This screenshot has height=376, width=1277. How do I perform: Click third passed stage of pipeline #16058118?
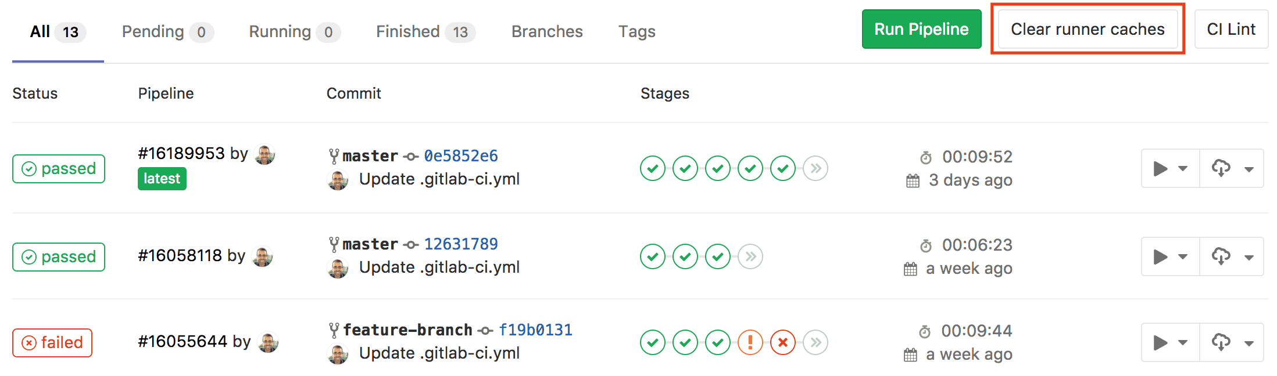click(x=717, y=256)
